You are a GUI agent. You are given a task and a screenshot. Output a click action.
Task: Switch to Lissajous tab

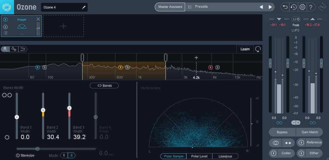click(225, 156)
